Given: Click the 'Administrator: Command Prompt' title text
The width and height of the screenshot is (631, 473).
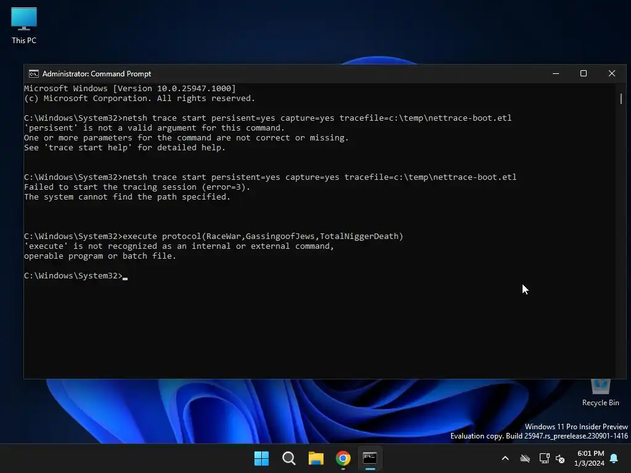Looking at the screenshot, I should pos(97,74).
